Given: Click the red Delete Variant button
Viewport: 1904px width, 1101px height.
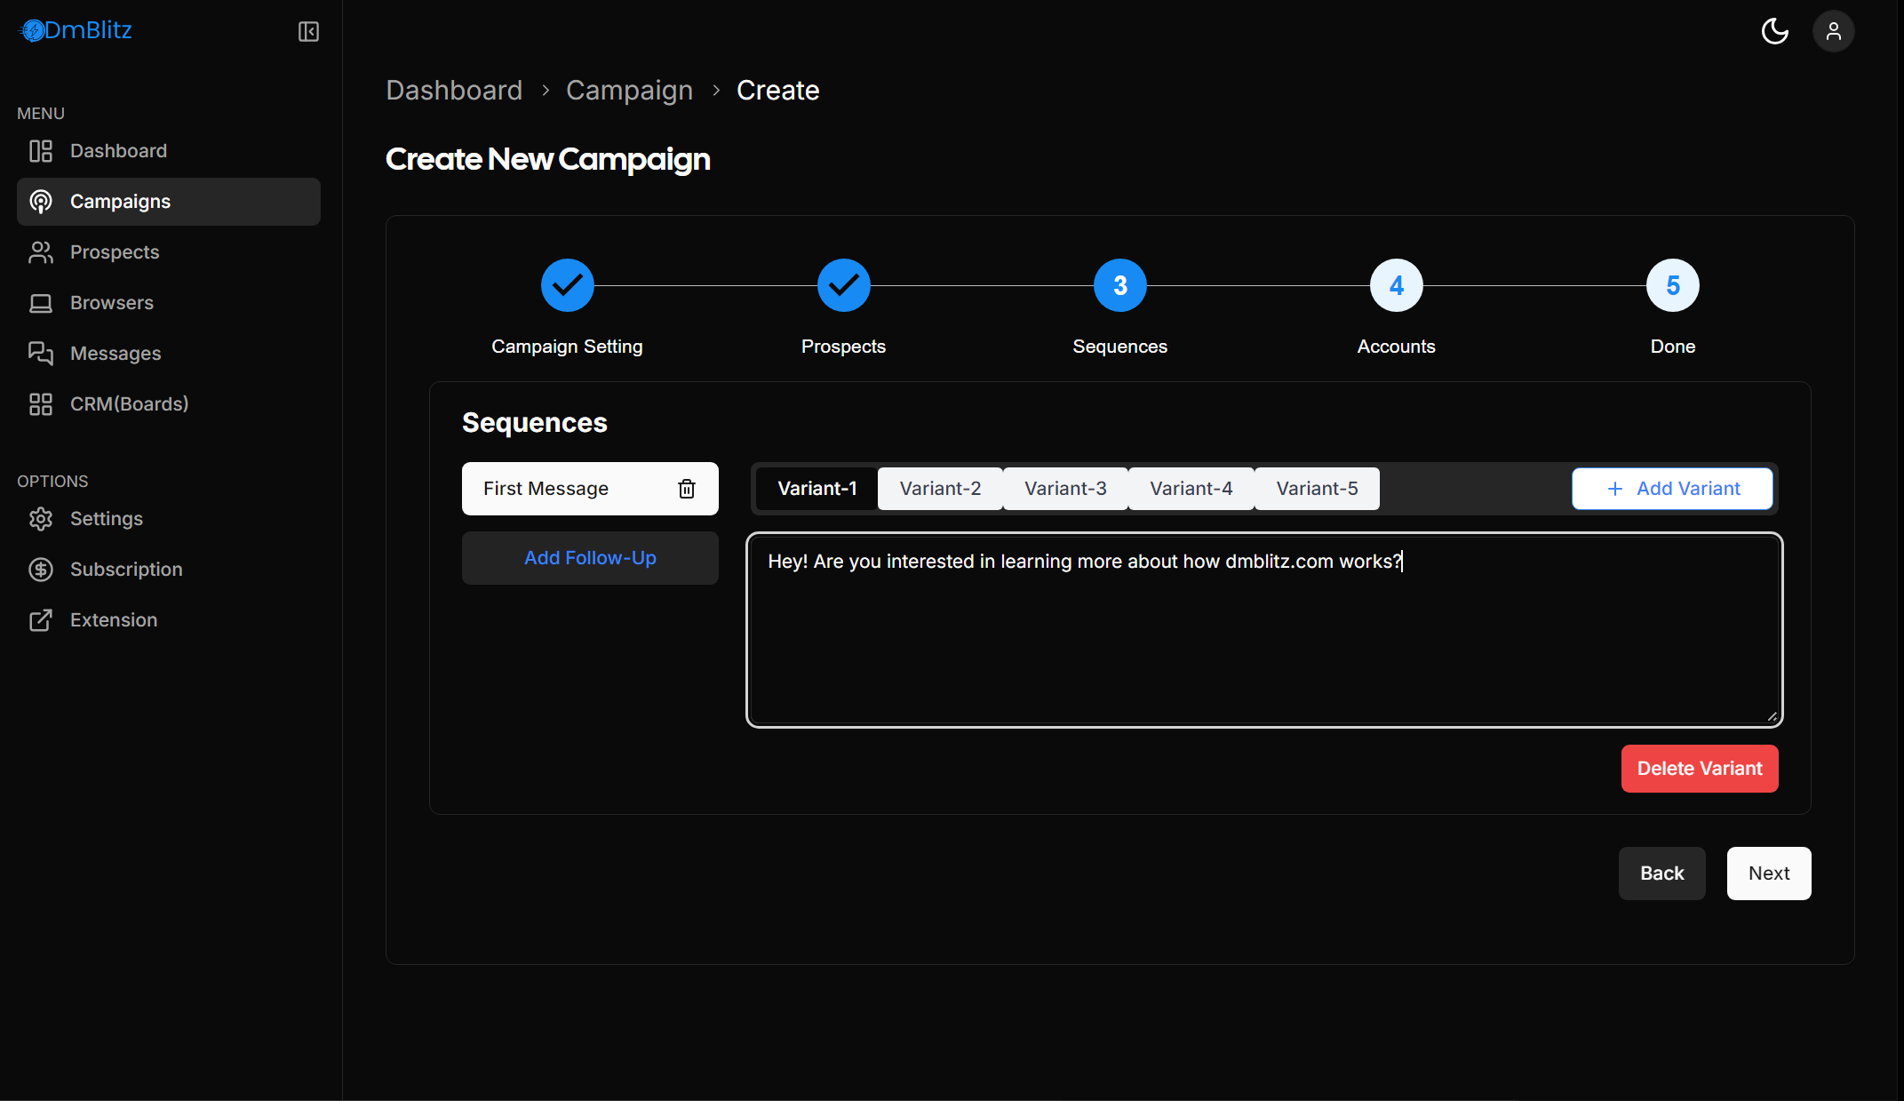Looking at the screenshot, I should coord(1700,769).
